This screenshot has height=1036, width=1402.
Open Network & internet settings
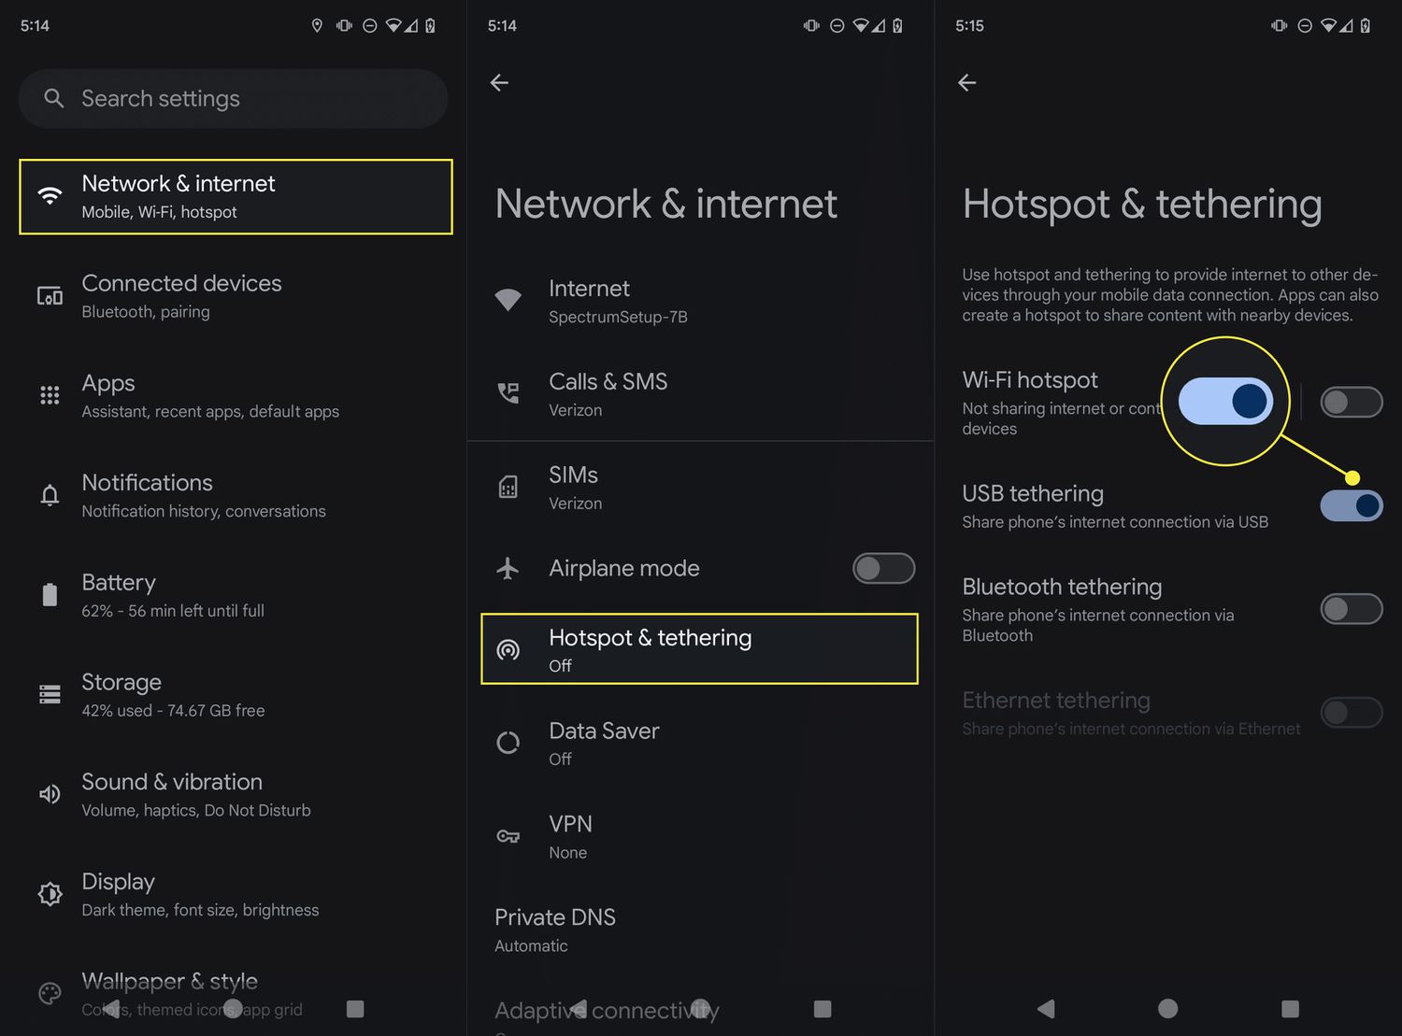[236, 196]
